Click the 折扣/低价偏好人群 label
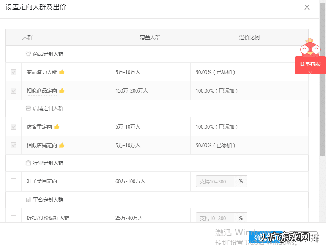 48,218
